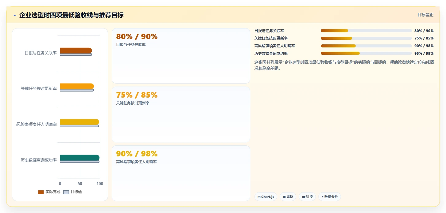Select the Chart.js tag chip

tap(266, 197)
